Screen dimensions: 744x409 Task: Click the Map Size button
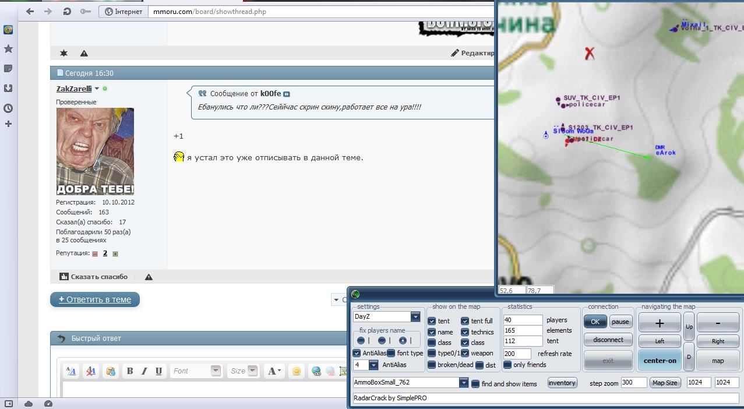tap(665, 383)
